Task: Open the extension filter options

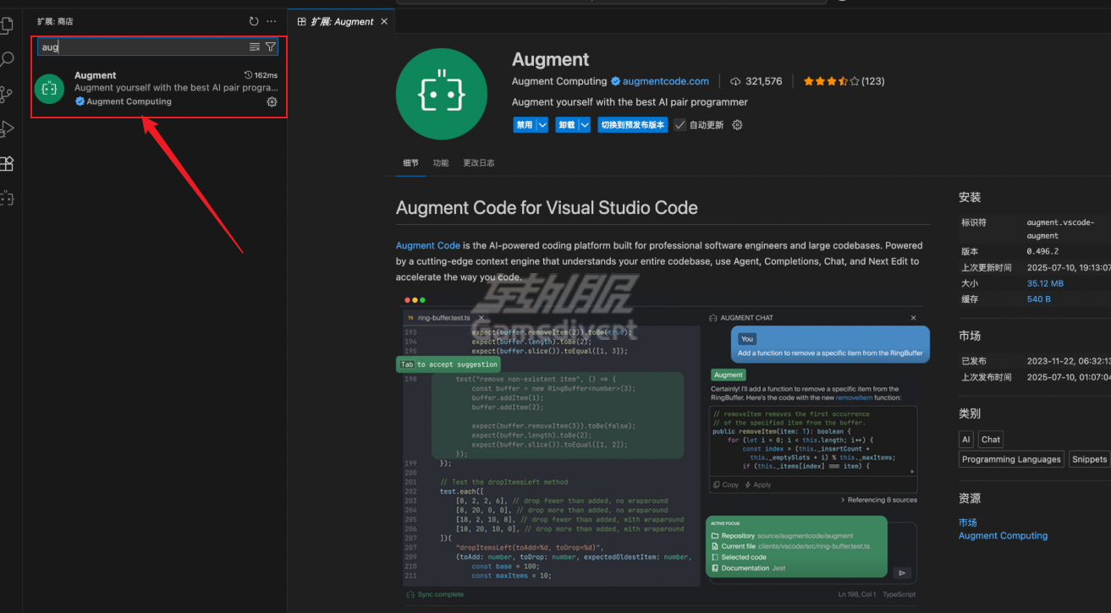Action: click(x=270, y=47)
